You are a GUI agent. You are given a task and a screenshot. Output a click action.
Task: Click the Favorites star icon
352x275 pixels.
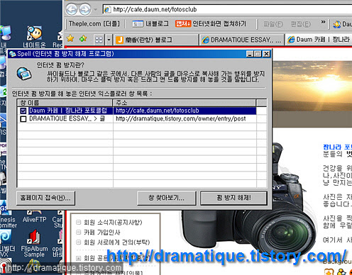tap(70, 38)
